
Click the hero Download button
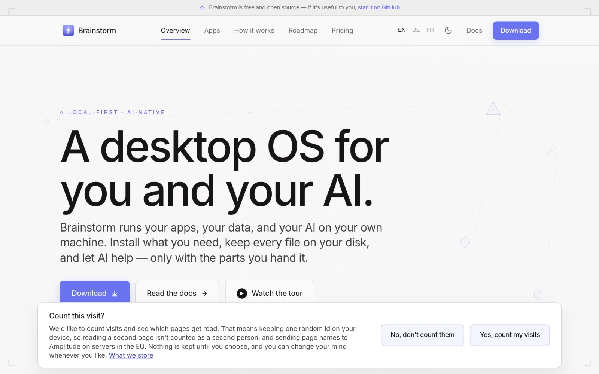[x=95, y=292]
